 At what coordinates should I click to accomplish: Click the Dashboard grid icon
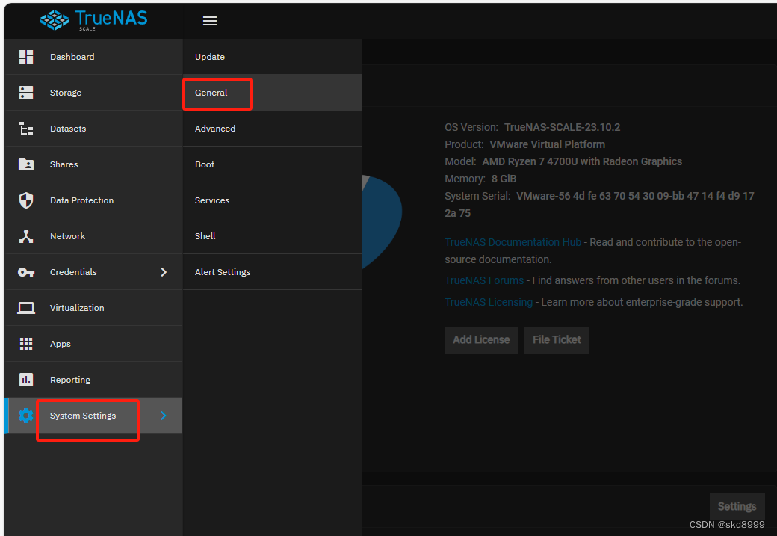(25, 57)
